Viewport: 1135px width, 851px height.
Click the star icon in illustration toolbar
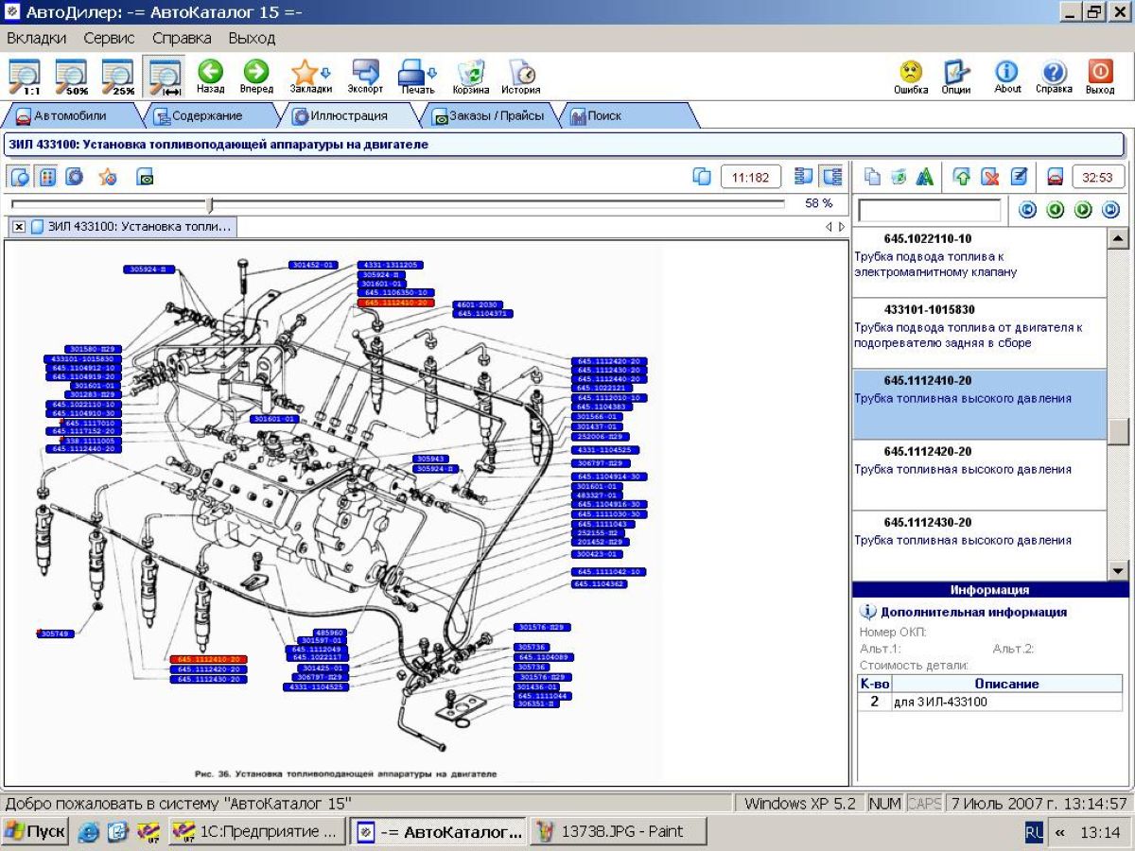pos(108,177)
